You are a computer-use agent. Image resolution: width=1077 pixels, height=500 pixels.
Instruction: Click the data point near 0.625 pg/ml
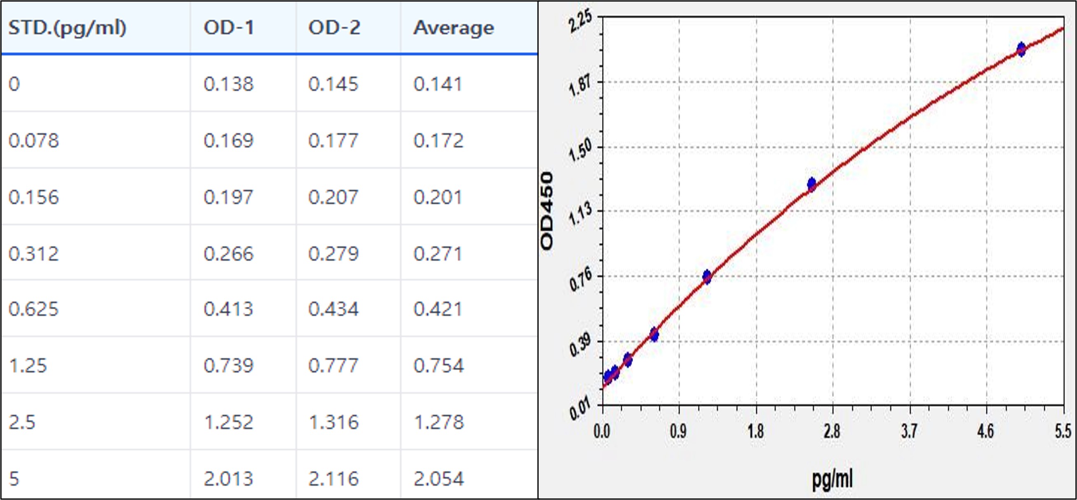tap(654, 334)
